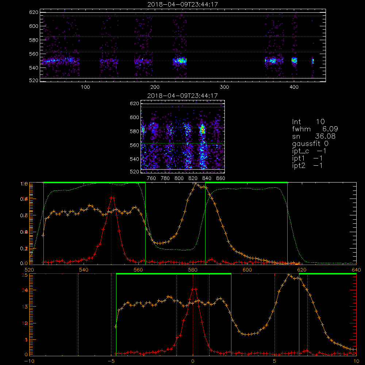
Task: Click the 10 x-axis label on bottom plot
Action: tap(356, 361)
